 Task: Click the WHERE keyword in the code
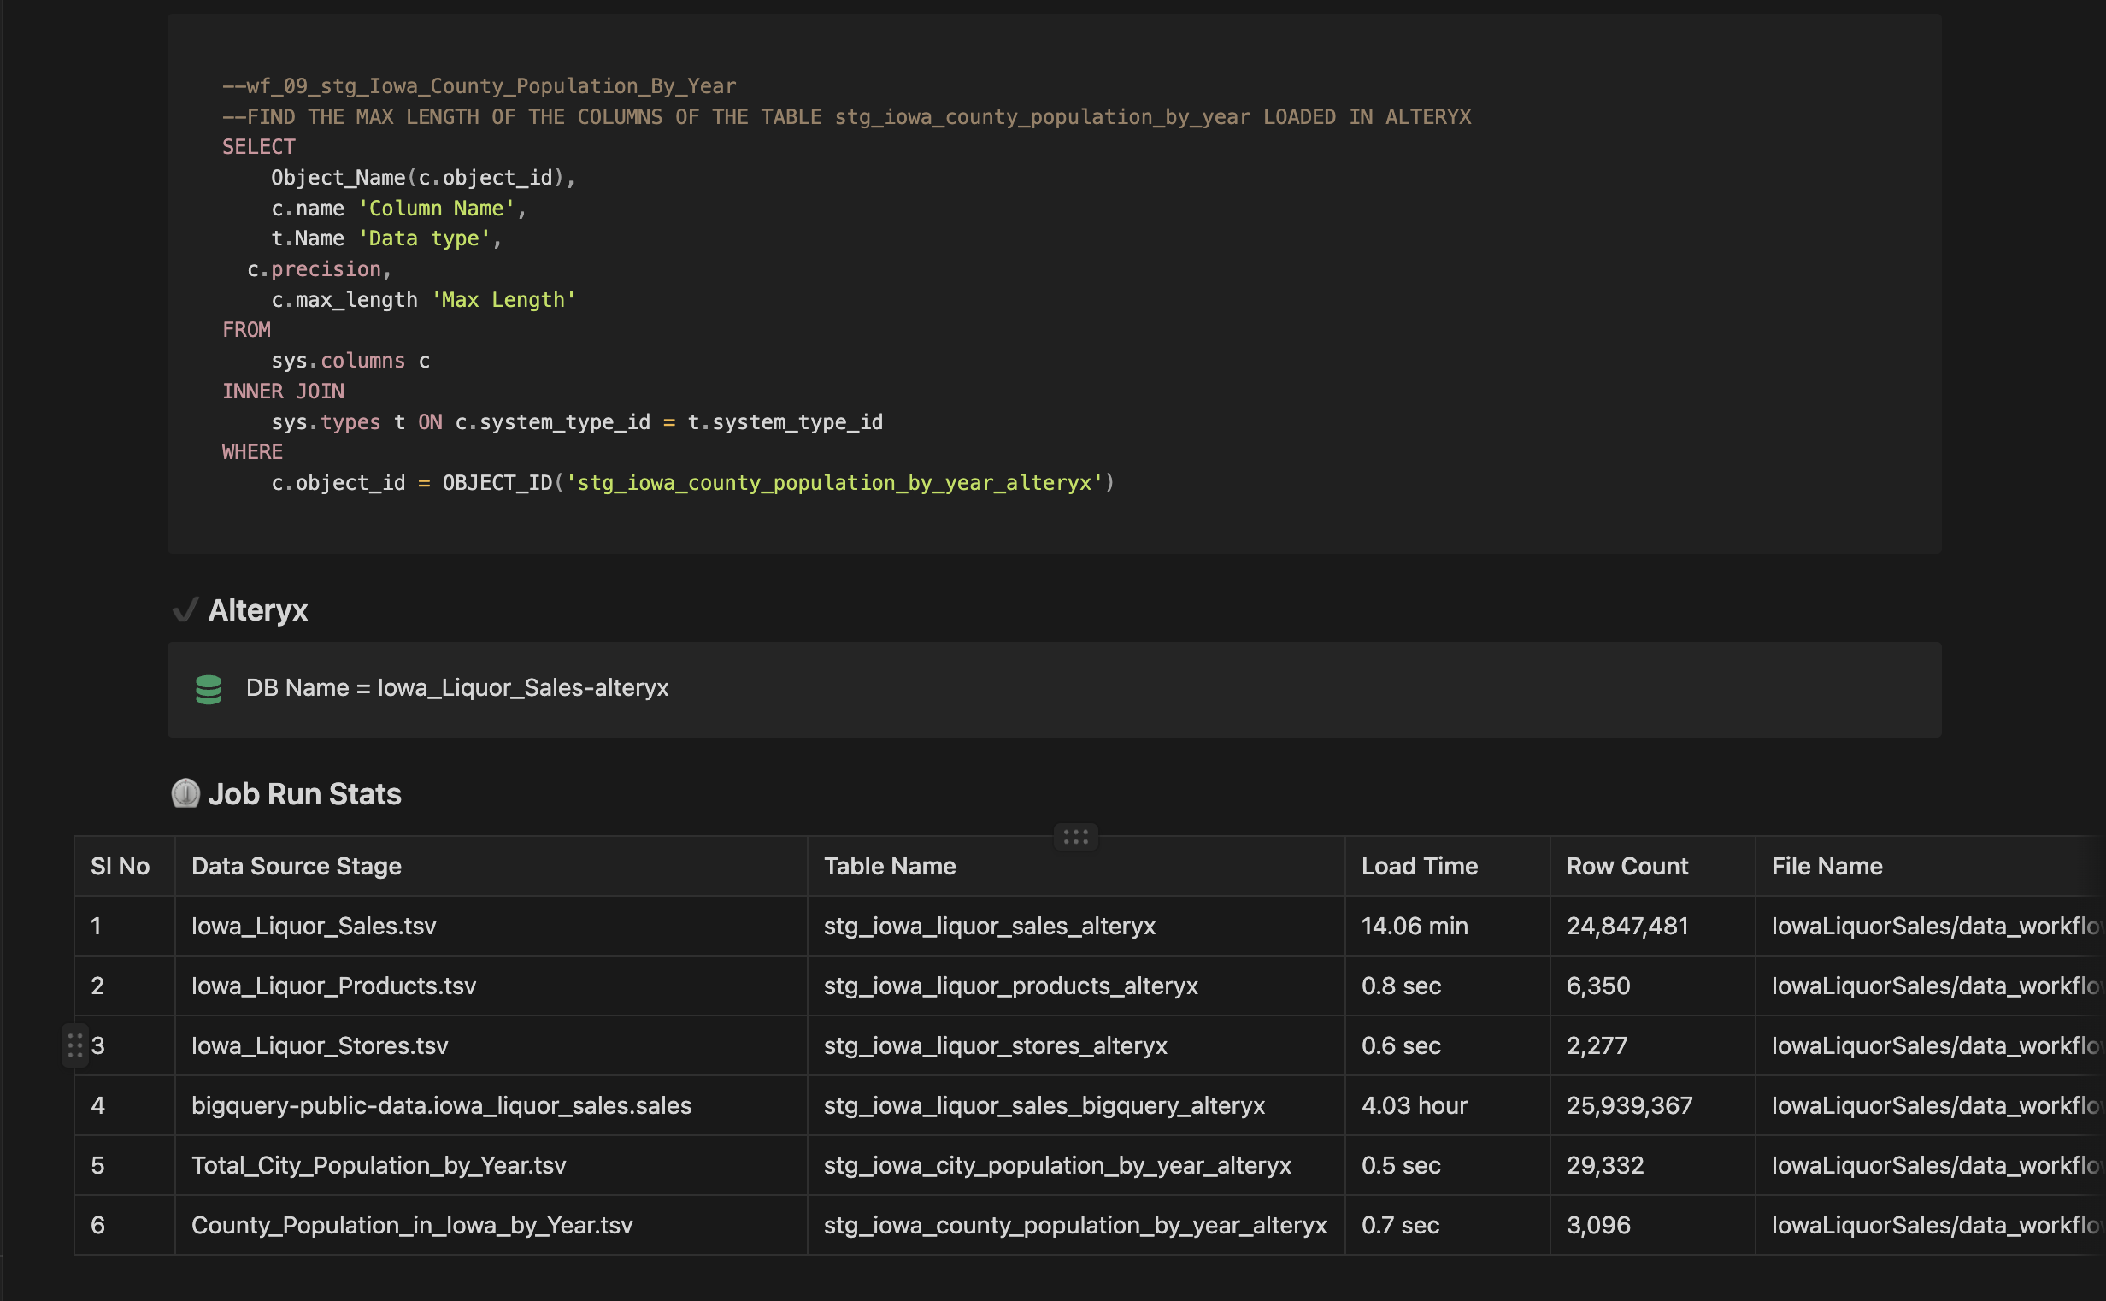point(252,451)
